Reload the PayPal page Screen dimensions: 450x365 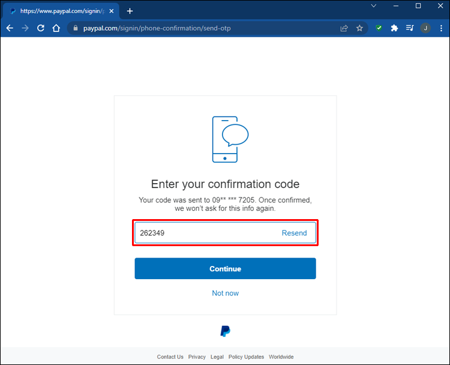(x=41, y=28)
